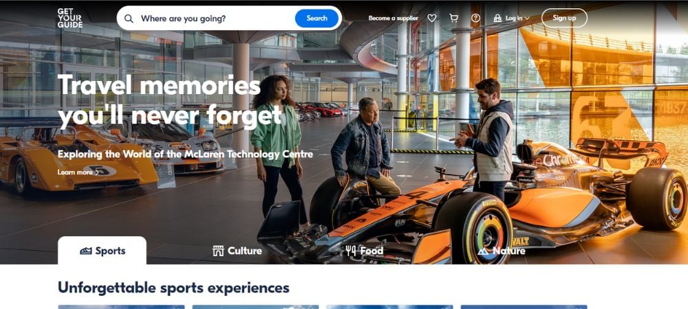Select the Nature tab
Screen dimensions: 688x309
pyautogui.click(x=502, y=251)
